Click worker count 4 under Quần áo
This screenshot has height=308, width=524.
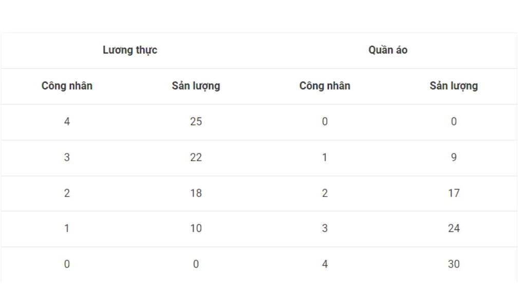325,264
